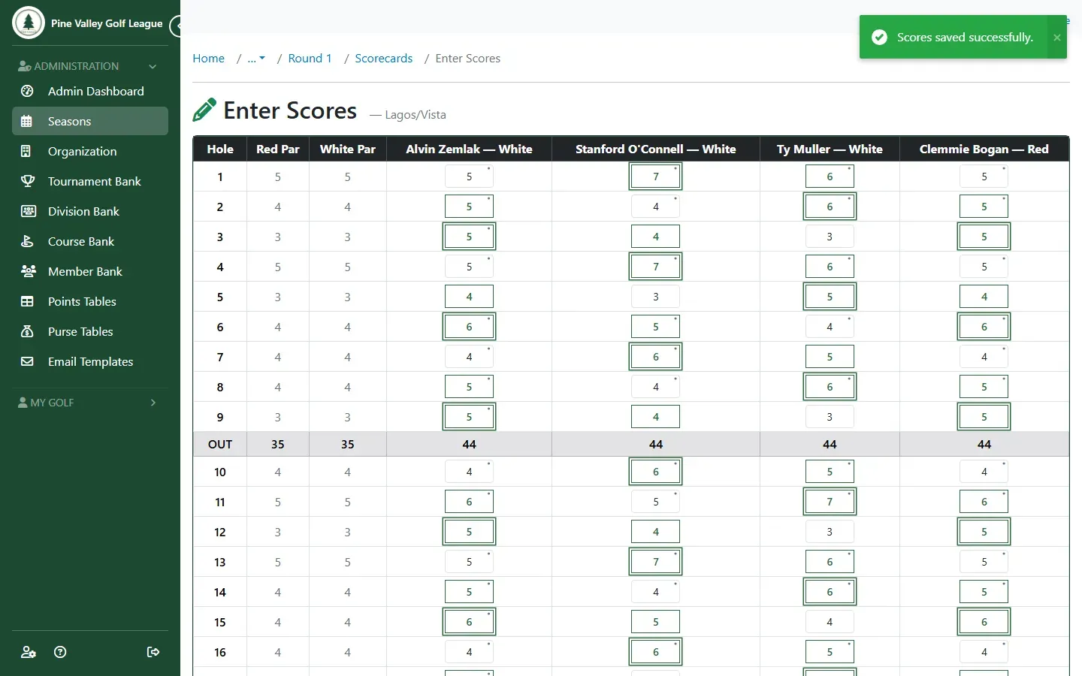The height and width of the screenshot is (676, 1082).
Task: Select Clemmie Bogan's hole 15 score field
Action: (x=984, y=622)
